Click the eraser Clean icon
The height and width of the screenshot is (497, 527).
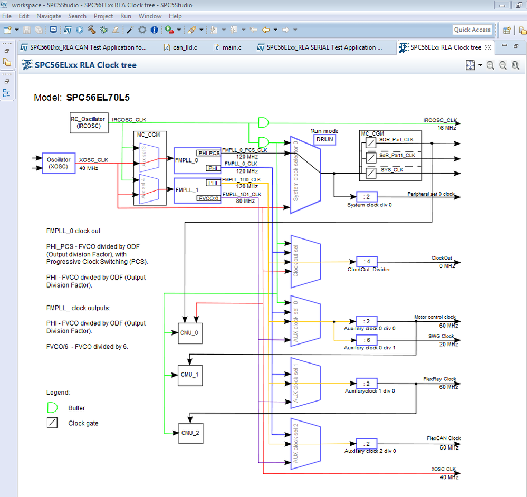[x=116, y=30]
